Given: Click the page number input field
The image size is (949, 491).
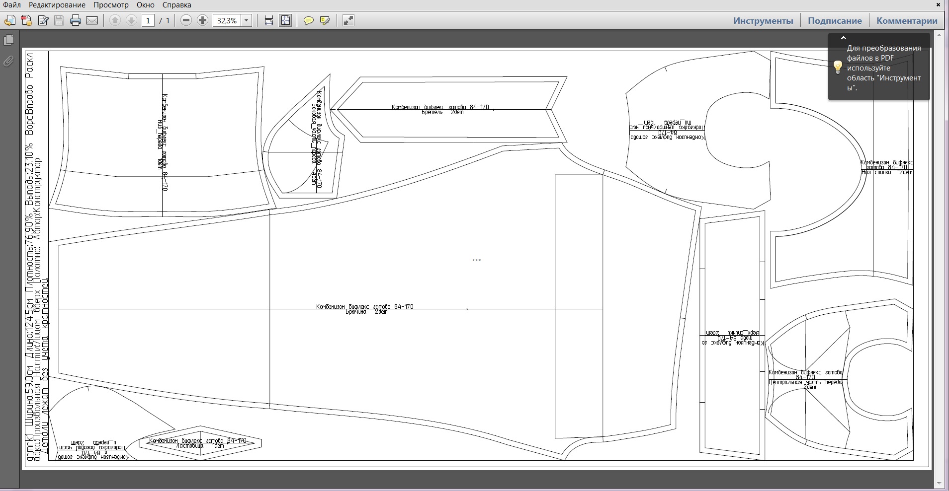Looking at the screenshot, I should coord(148,20).
